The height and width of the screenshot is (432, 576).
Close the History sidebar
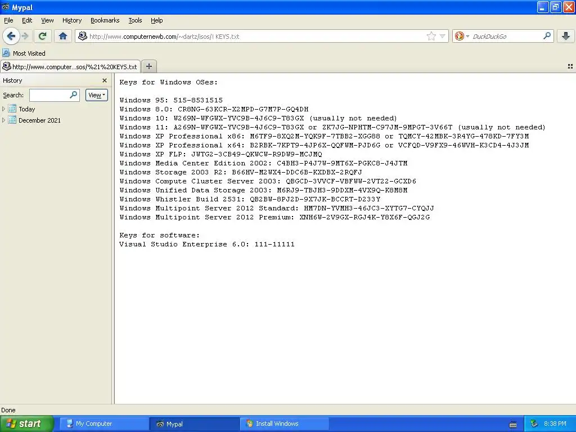104,80
